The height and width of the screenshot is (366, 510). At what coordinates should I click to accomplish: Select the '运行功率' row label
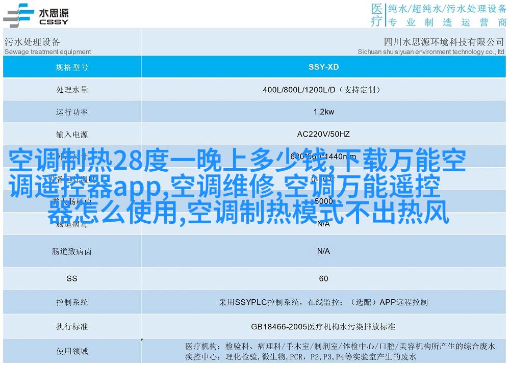coord(72,112)
